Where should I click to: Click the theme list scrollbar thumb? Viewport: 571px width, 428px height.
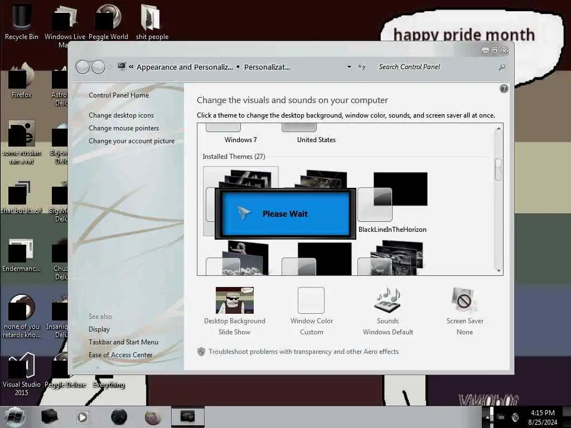(499, 169)
